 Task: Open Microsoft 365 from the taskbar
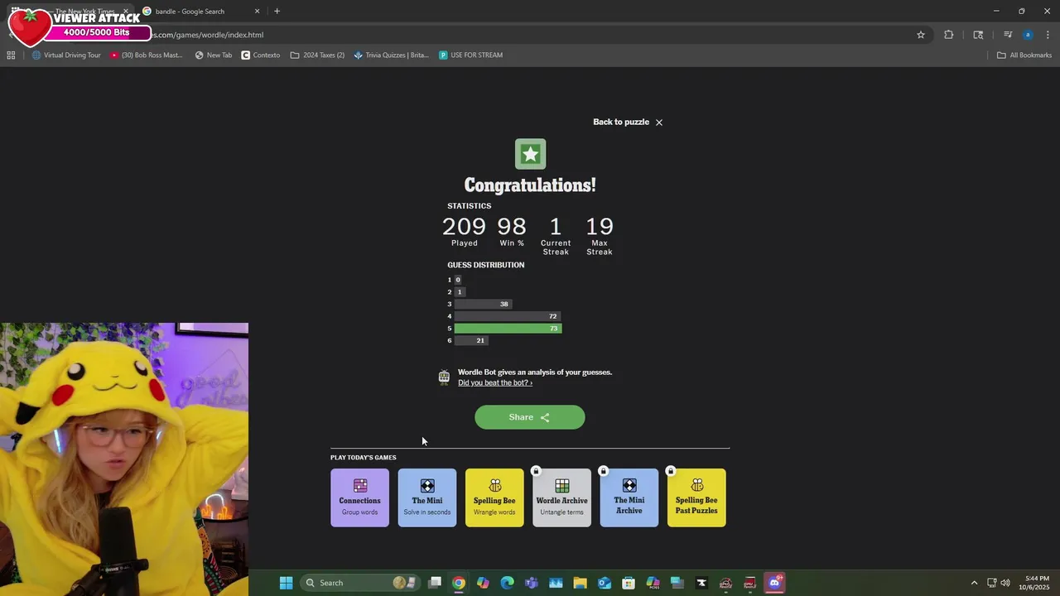[x=653, y=583]
